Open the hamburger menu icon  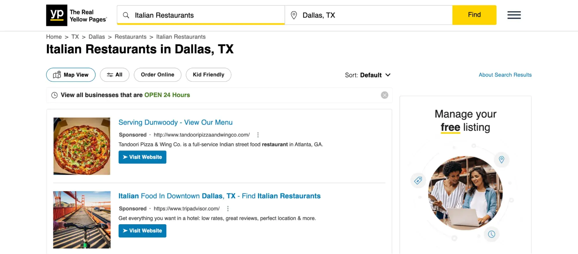[x=514, y=15]
